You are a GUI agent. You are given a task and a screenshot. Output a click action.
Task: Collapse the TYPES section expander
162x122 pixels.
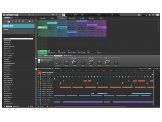point(4,30)
